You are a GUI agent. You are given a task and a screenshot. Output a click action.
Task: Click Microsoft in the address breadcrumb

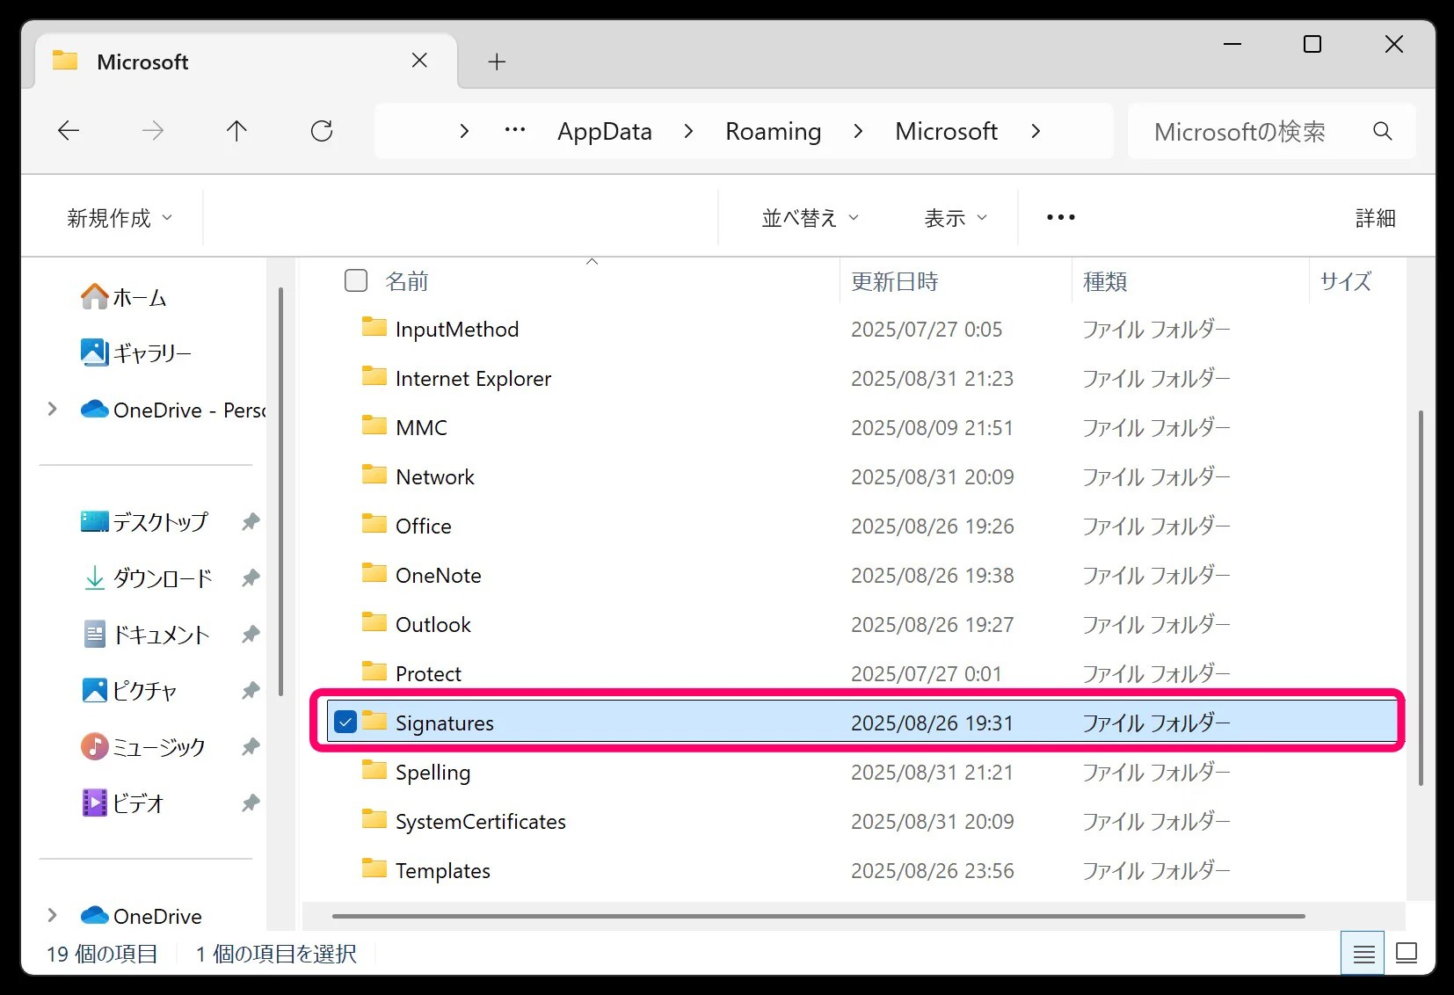coord(947,131)
